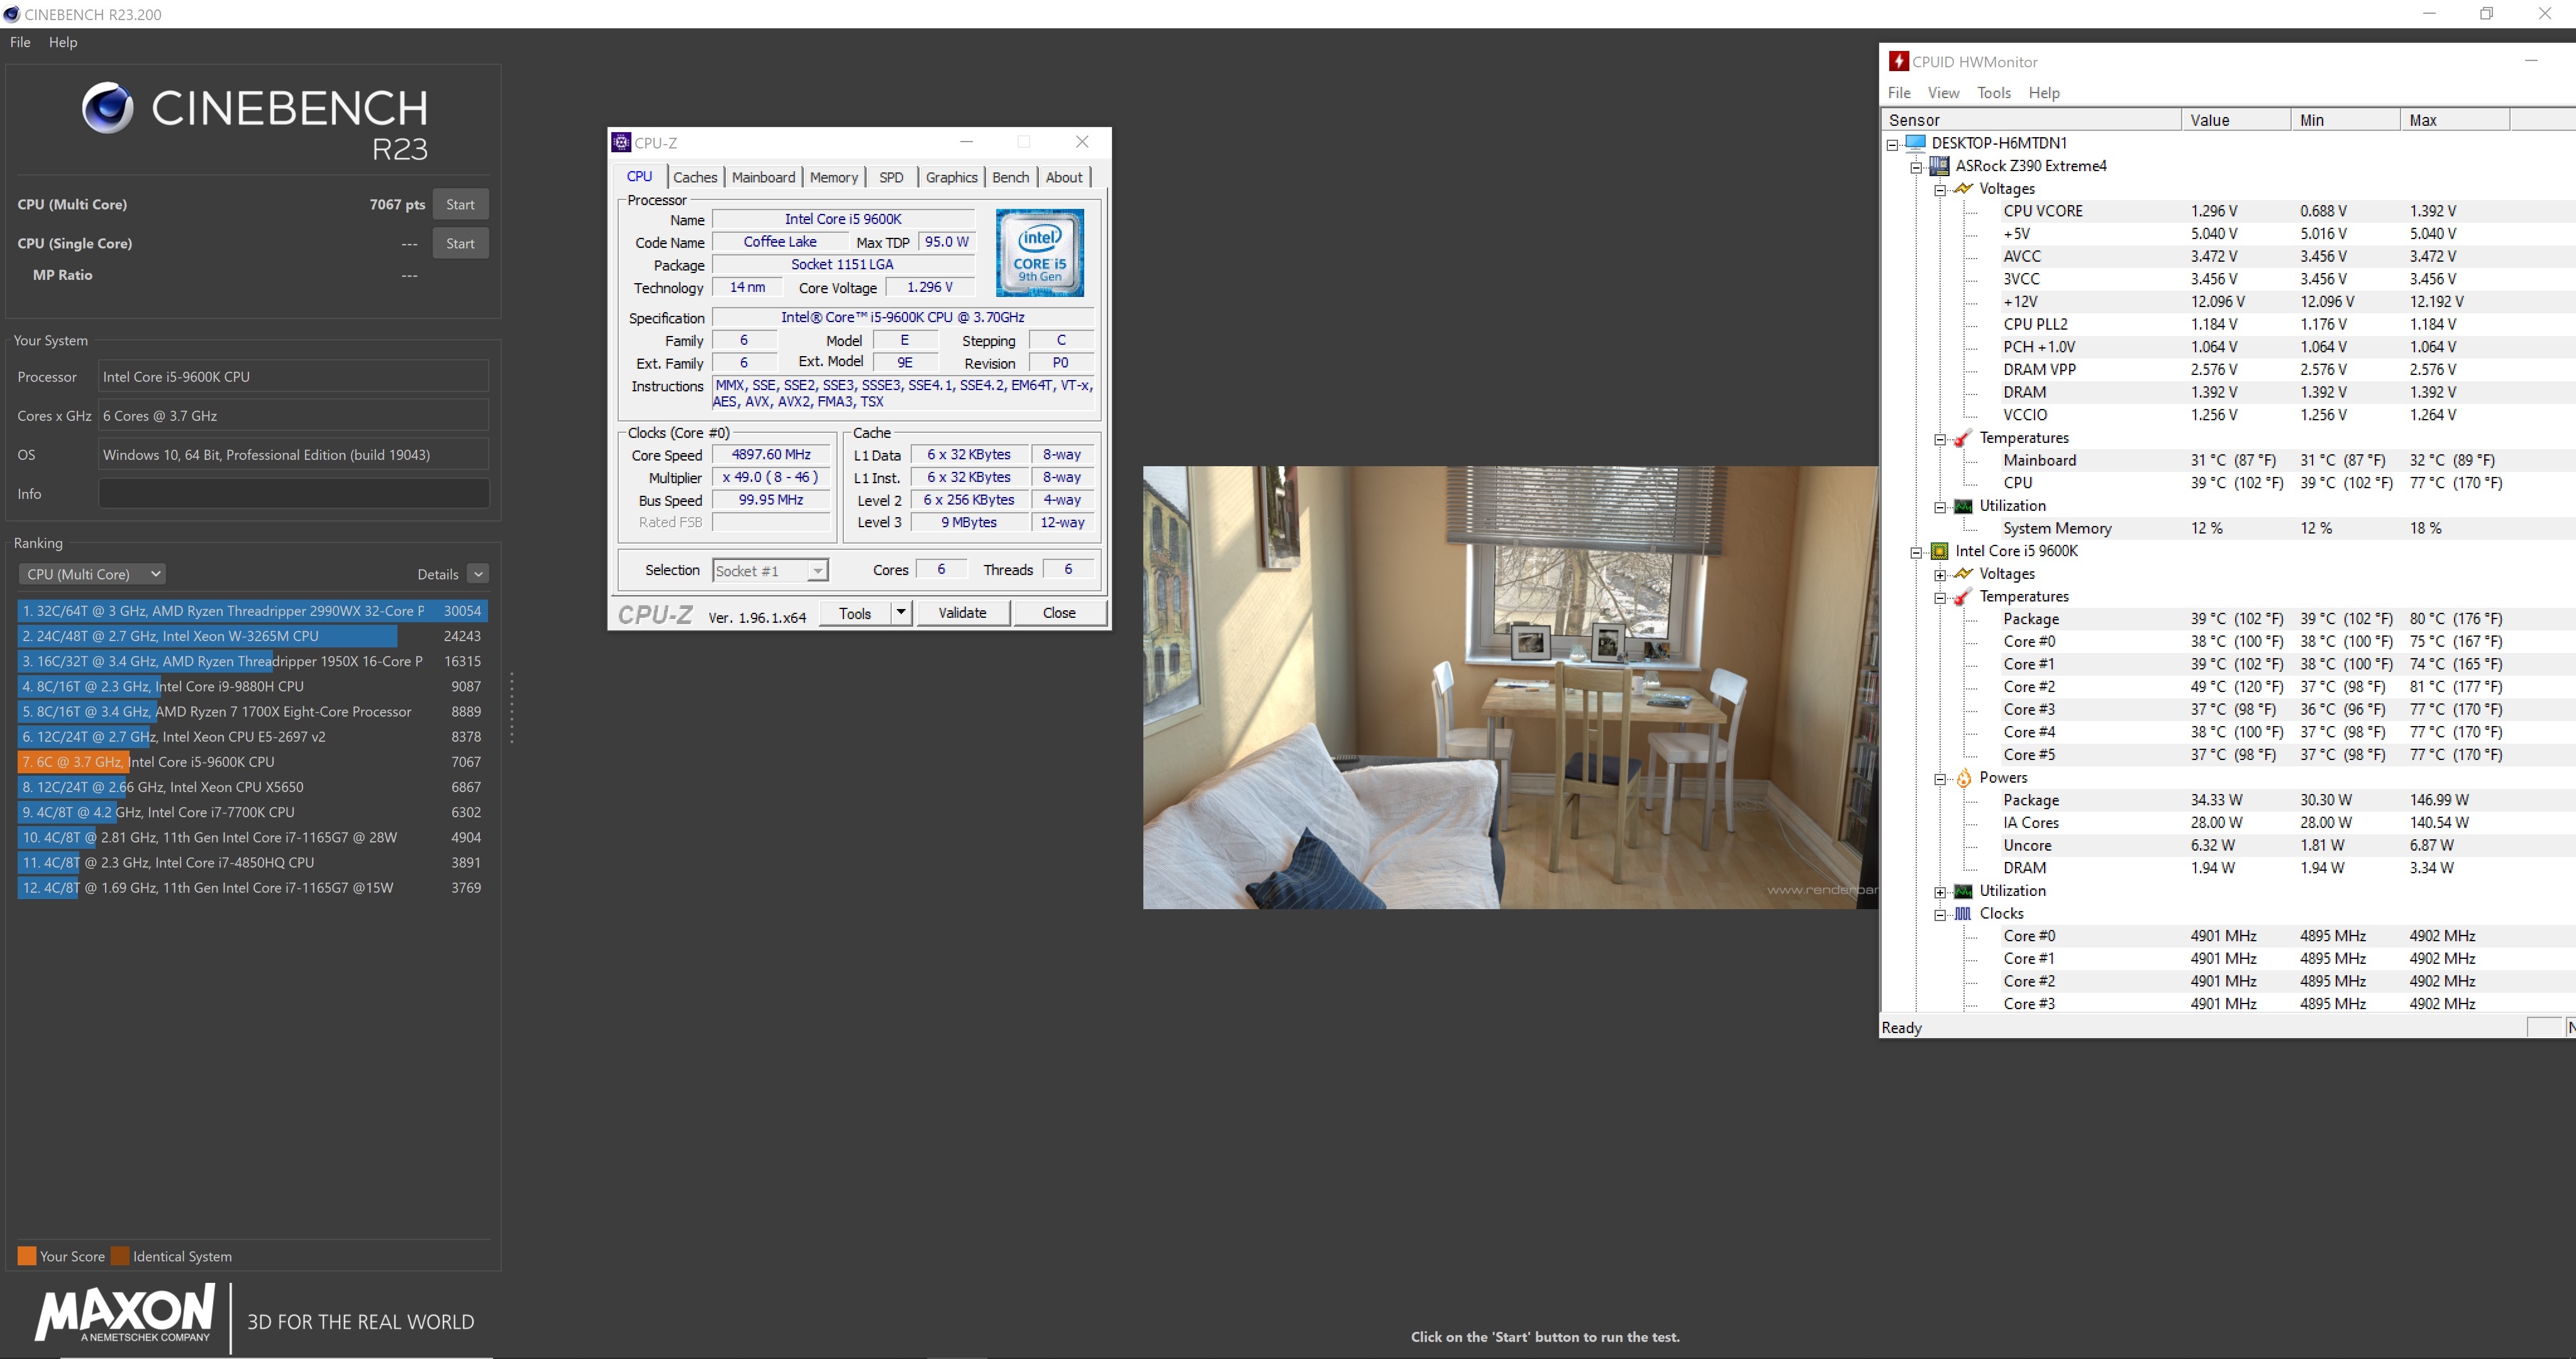Switch to the Mainboard tab in CPU-Z
The image size is (2576, 1359).
763,177
